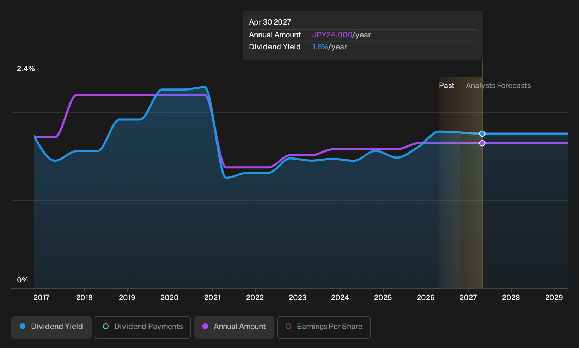Click the JP¥24.000/year tooltip value

(341, 35)
